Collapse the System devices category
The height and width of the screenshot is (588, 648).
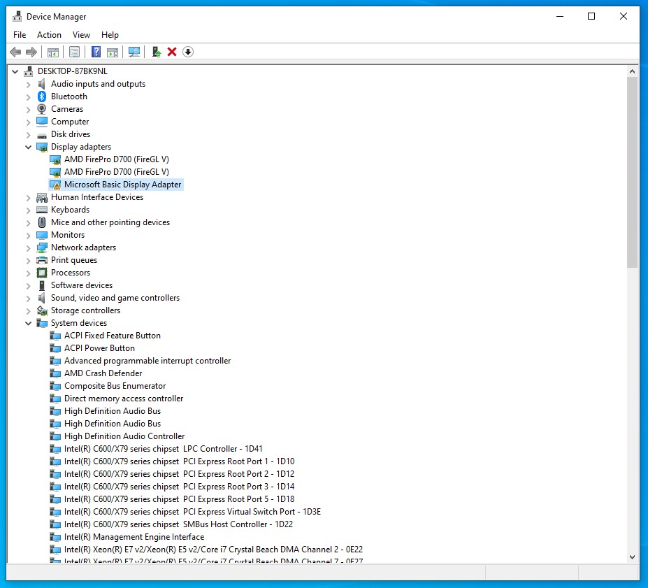click(28, 324)
